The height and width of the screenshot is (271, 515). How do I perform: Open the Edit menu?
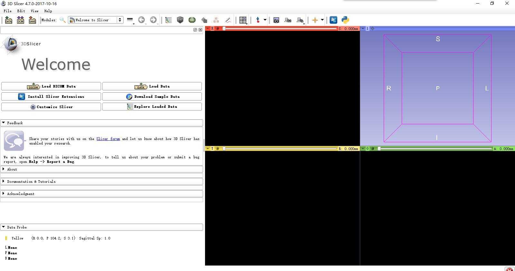coord(21,11)
